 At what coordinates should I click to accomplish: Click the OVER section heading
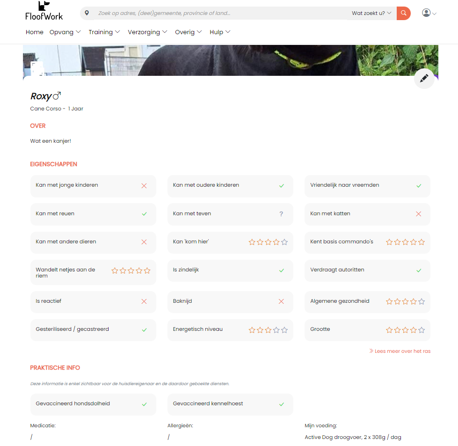[38, 126]
